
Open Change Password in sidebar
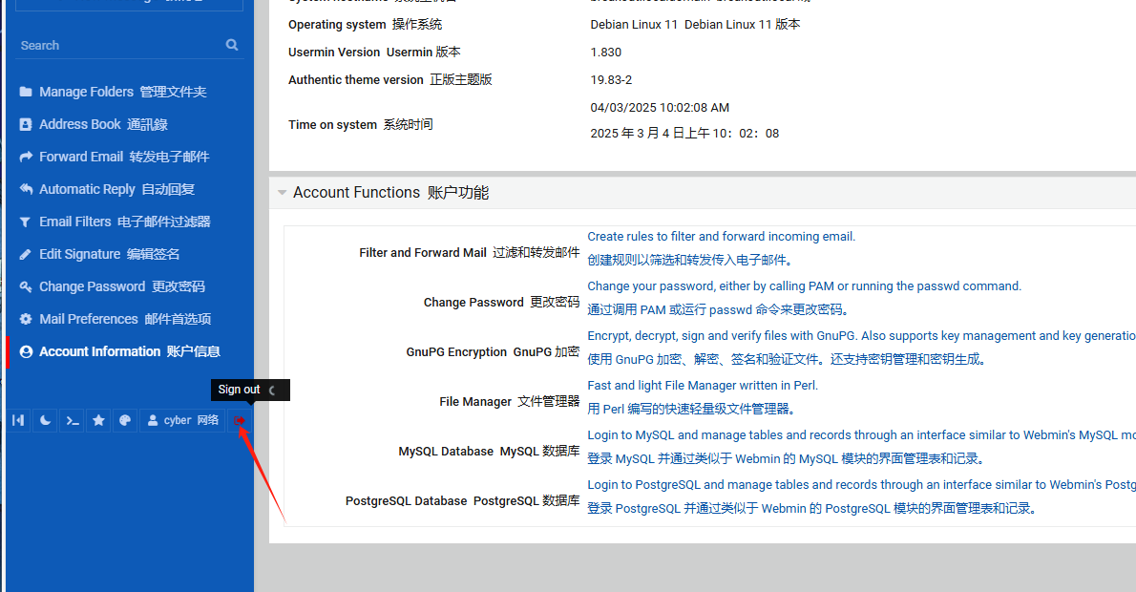pyautogui.click(x=122, y=287)
